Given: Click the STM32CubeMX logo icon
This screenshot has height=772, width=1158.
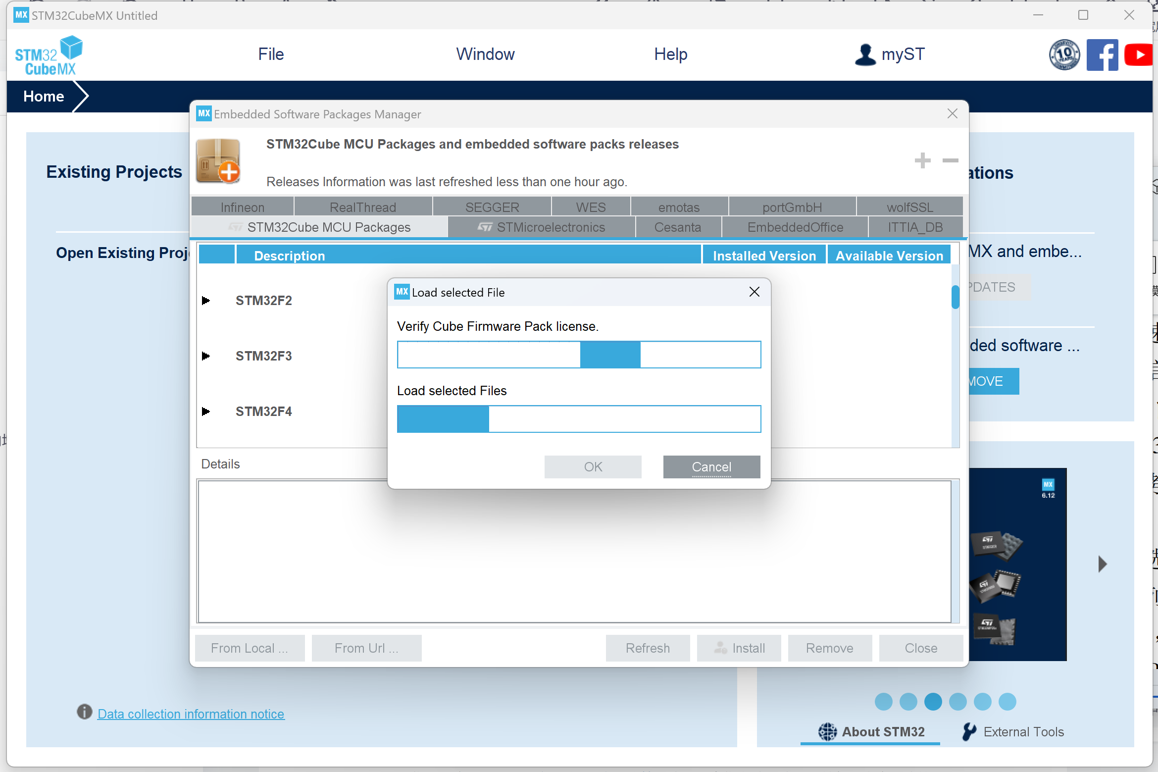Looking at the screenshot, I should pos(49,55).
